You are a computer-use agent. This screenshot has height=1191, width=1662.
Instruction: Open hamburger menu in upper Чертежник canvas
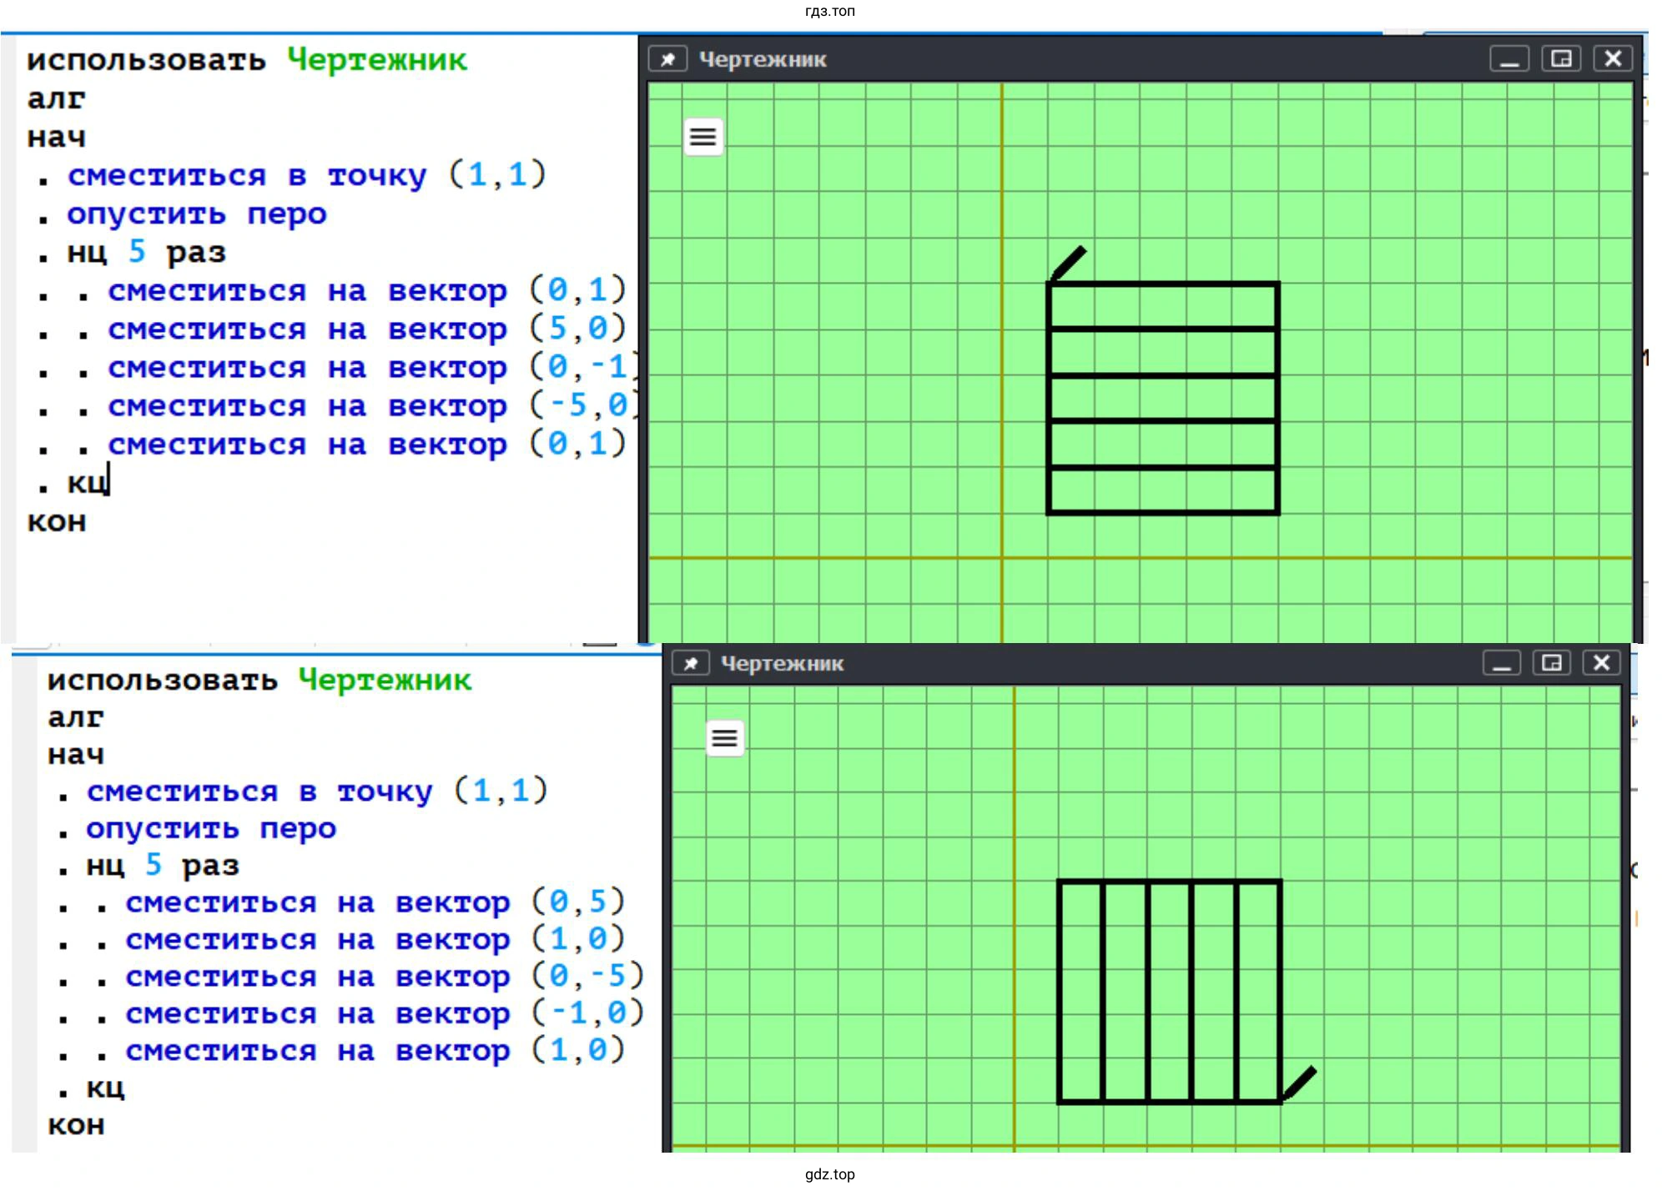click(x=703, y=137)
